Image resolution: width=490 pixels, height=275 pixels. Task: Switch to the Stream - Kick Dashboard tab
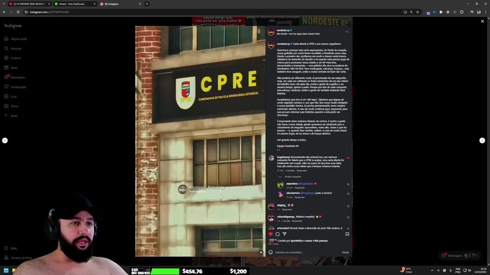(75, 4)
